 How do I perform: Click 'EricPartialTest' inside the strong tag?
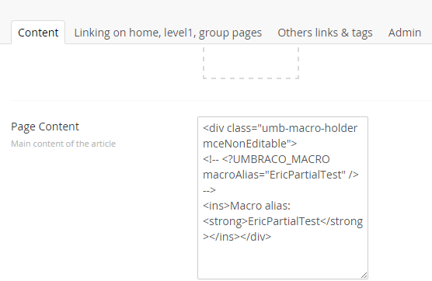[284, 221]
